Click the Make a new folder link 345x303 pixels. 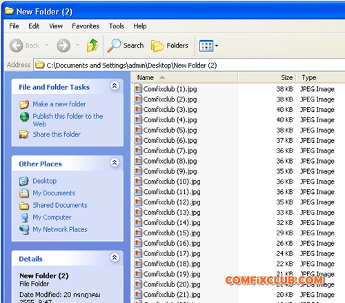click(x=59, y=104)
